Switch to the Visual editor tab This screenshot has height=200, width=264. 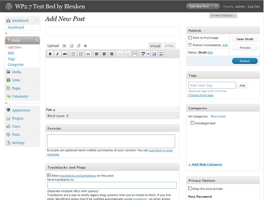pyautogui.click(x=155, y=46)
